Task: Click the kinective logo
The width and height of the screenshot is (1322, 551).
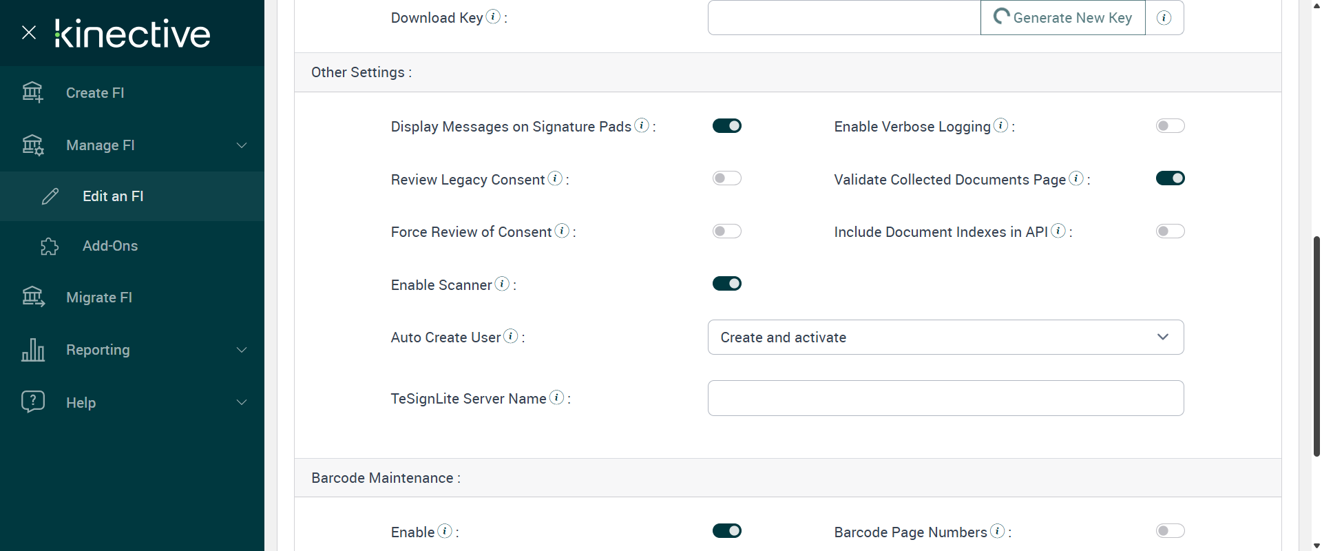Action: coord(132,34)
